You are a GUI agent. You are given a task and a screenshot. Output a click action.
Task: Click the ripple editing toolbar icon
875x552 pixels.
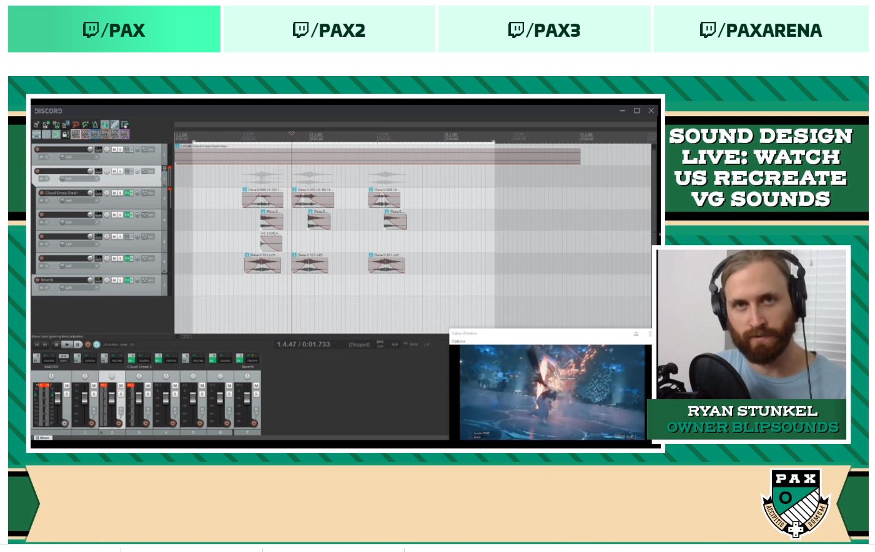[124, 125]
